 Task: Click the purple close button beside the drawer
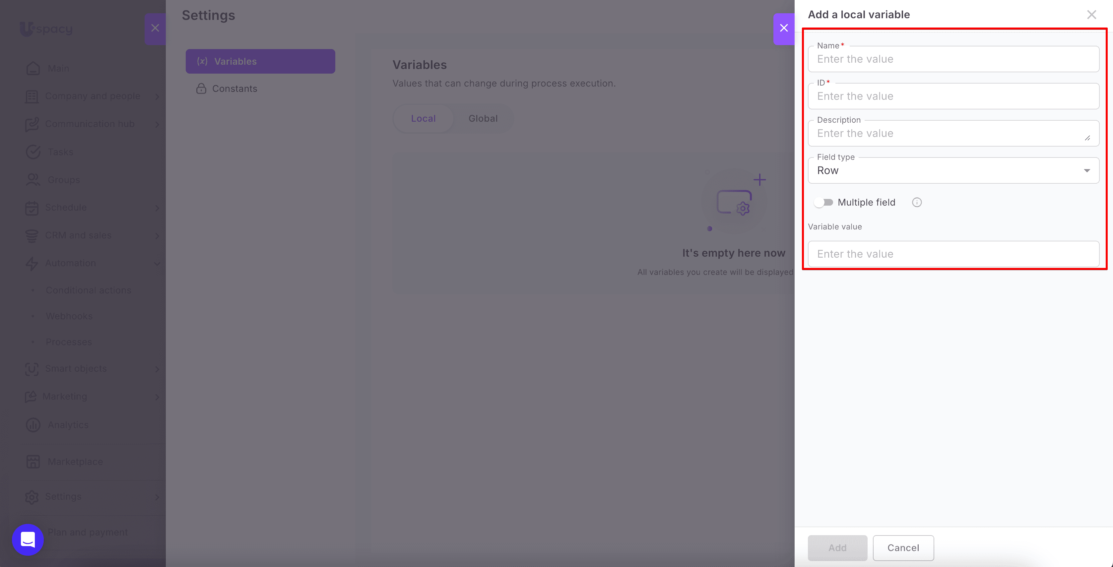[784, 29]
